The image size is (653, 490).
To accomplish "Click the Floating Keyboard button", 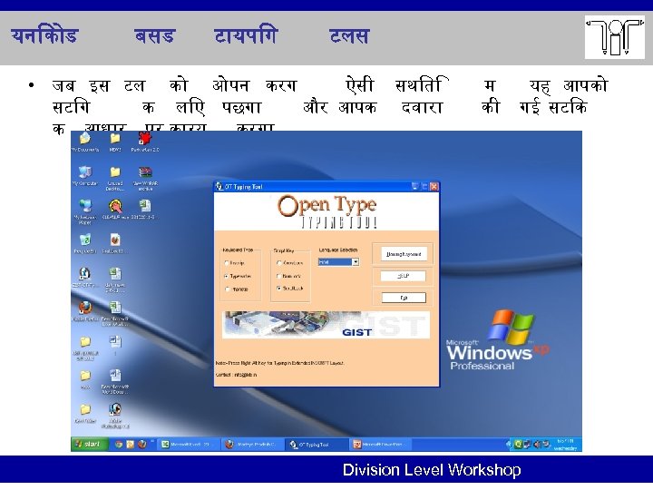I will coord(404,254).
